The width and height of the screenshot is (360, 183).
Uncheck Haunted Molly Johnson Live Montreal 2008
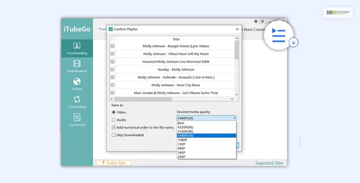pyautogui.click(x=113, y=62)
